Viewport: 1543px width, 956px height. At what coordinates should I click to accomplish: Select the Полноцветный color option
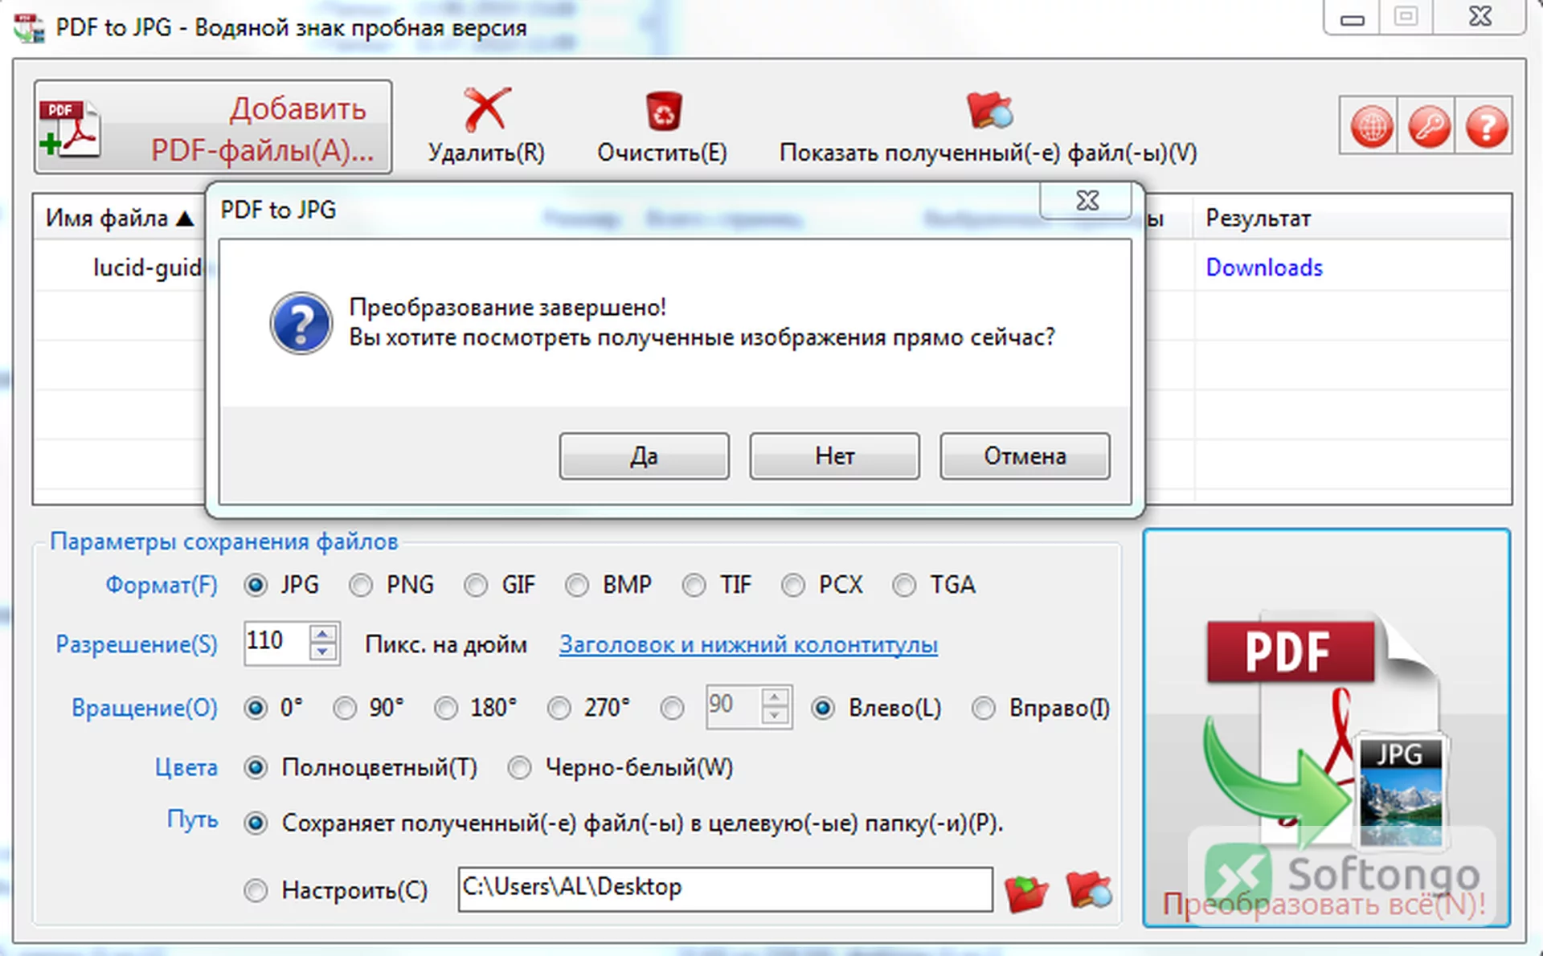click(x=256, y=768)
